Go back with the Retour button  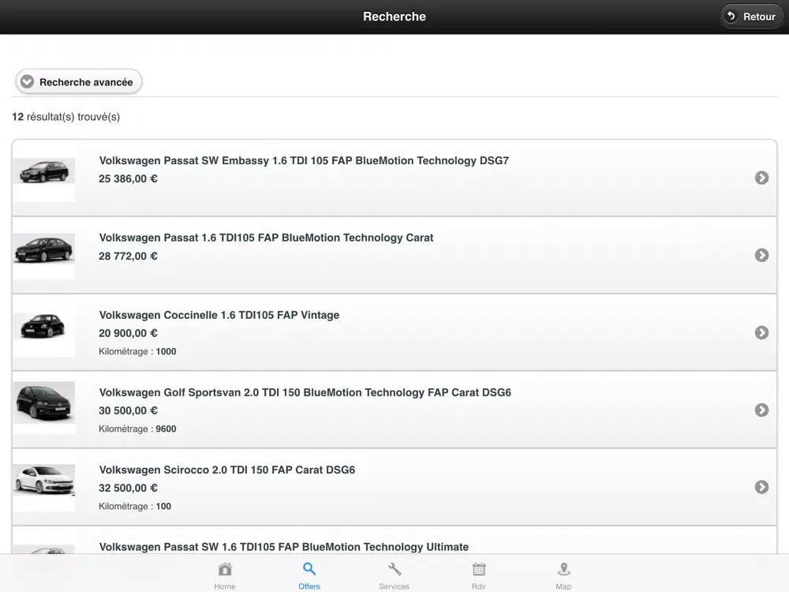pos(751,17)
